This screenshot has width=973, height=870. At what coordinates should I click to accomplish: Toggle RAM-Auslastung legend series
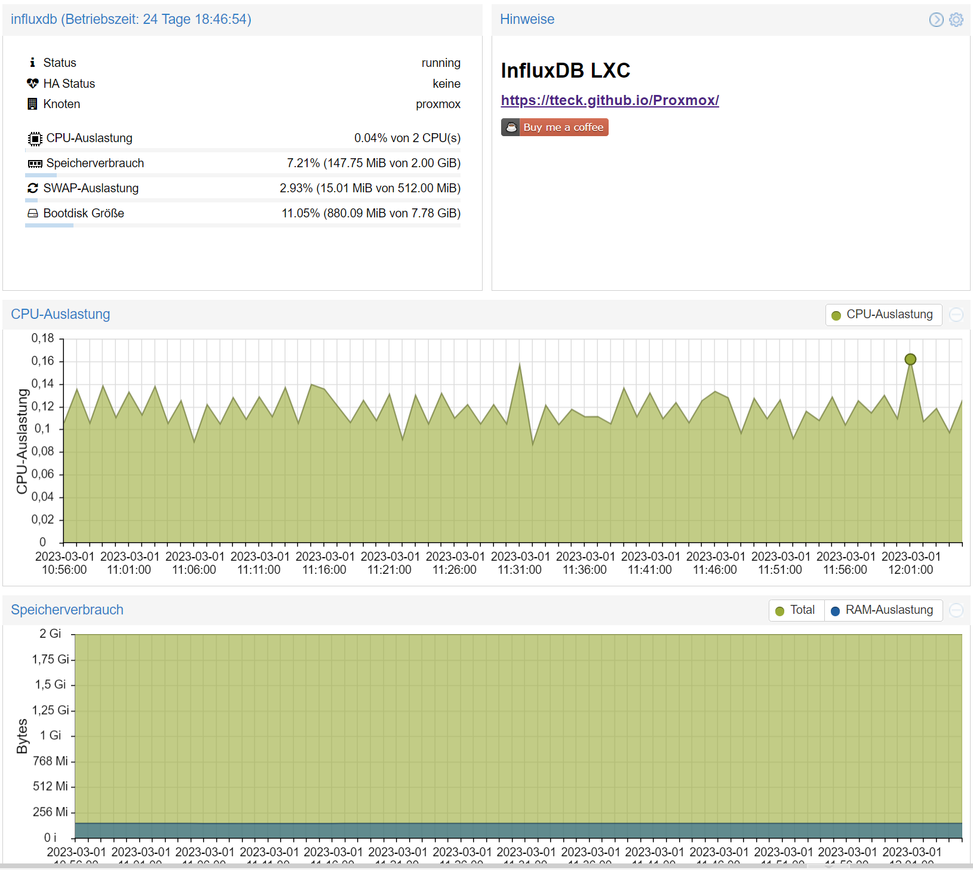[x=883, y=610]
